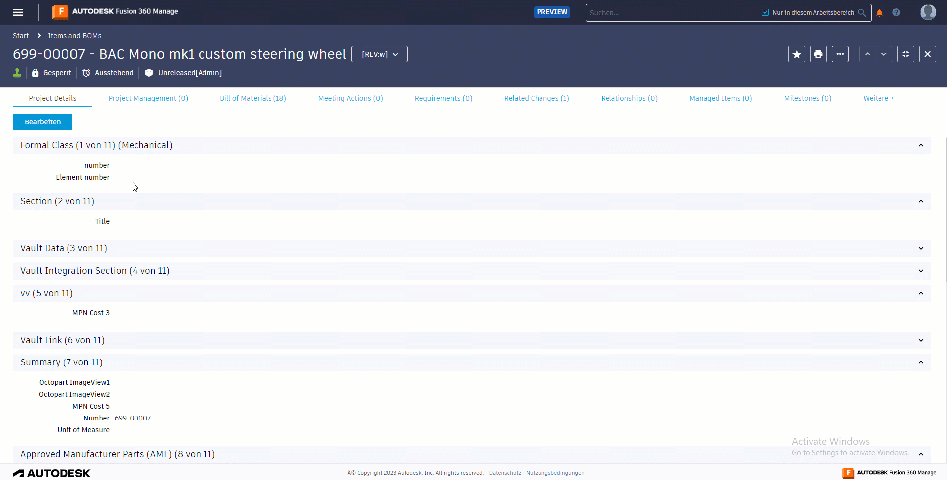
Task: Collapse Section (2 von 11)
Action: point(921,201)
